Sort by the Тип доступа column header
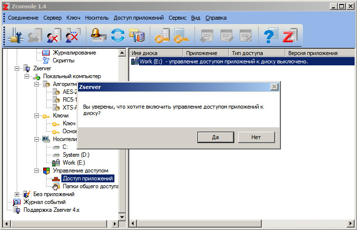The height and width of the screenshot is (230, 357). 257,53
